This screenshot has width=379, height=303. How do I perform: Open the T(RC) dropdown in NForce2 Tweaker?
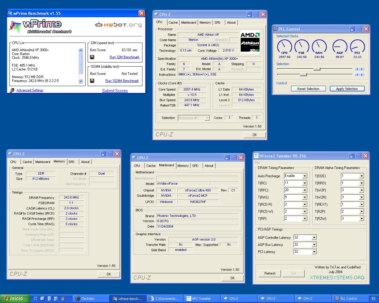coord(304,183)
